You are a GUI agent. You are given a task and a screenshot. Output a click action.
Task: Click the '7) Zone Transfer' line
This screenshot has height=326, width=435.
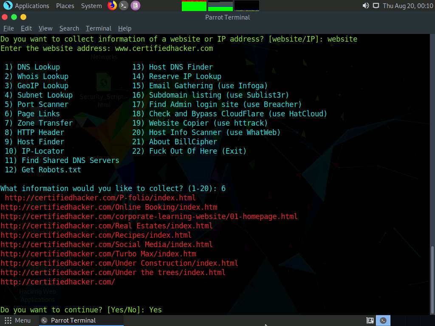(x=39, y=123)
